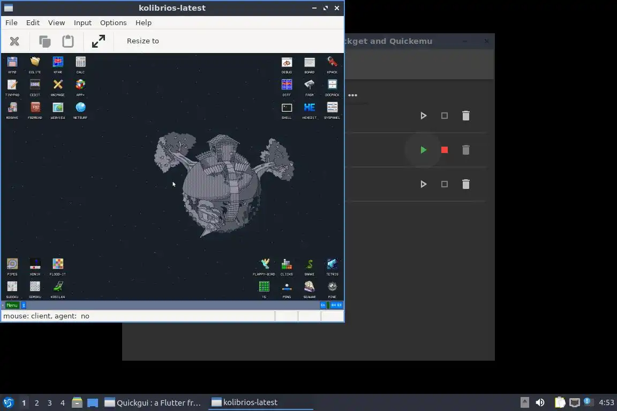Open the DIFF comparison icon
The width and height of the screenshot is (617, 411).
coord(287,86)
